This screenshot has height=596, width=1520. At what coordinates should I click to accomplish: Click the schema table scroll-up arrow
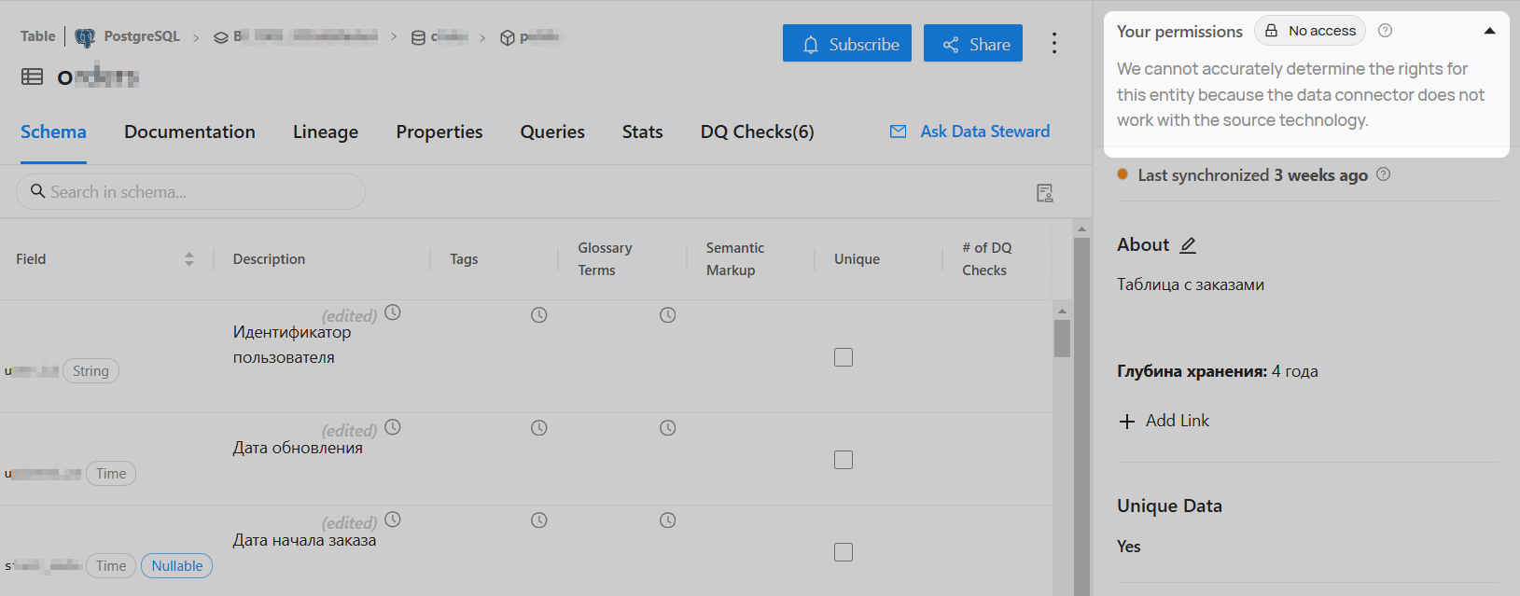click(1062, 311)
